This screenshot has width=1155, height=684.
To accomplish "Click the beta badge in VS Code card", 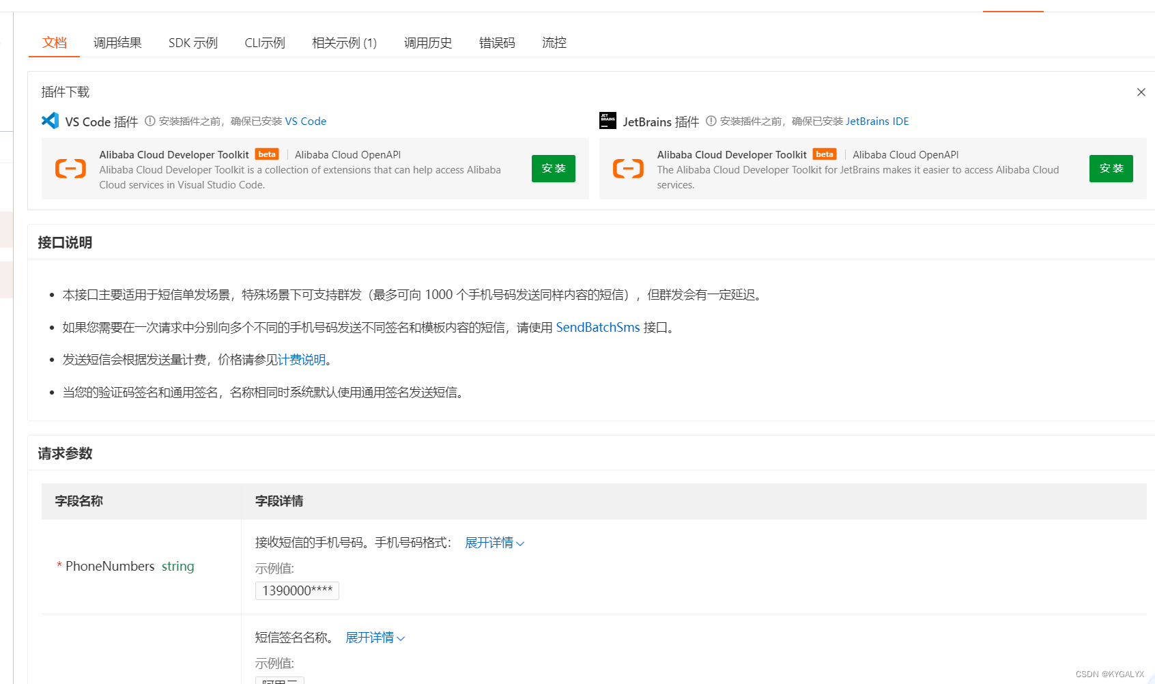I will [267, 154].
